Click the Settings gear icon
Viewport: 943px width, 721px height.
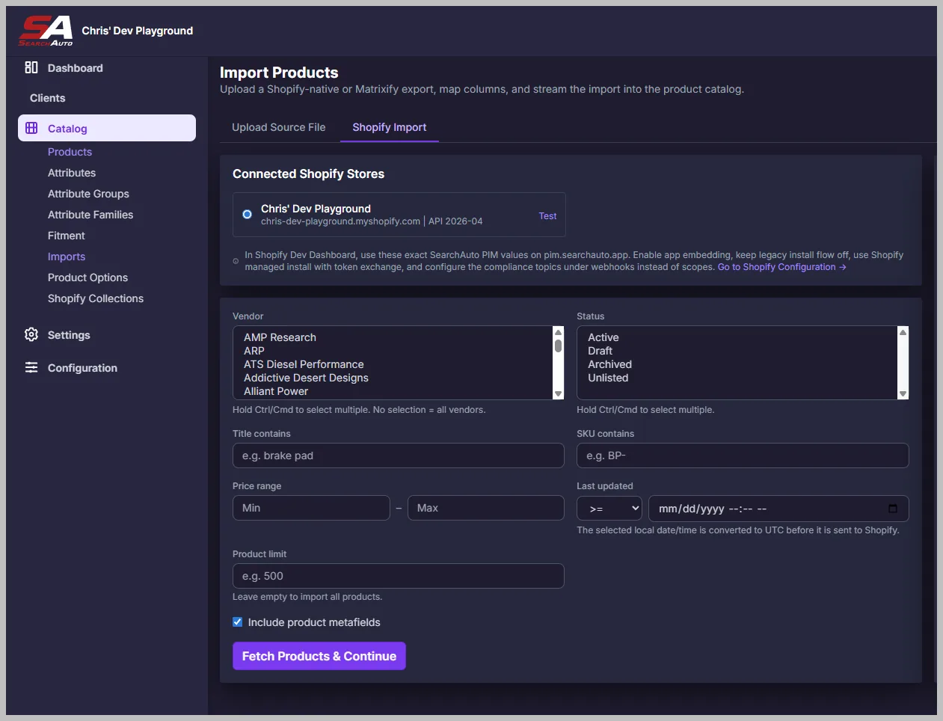[31, 334]
